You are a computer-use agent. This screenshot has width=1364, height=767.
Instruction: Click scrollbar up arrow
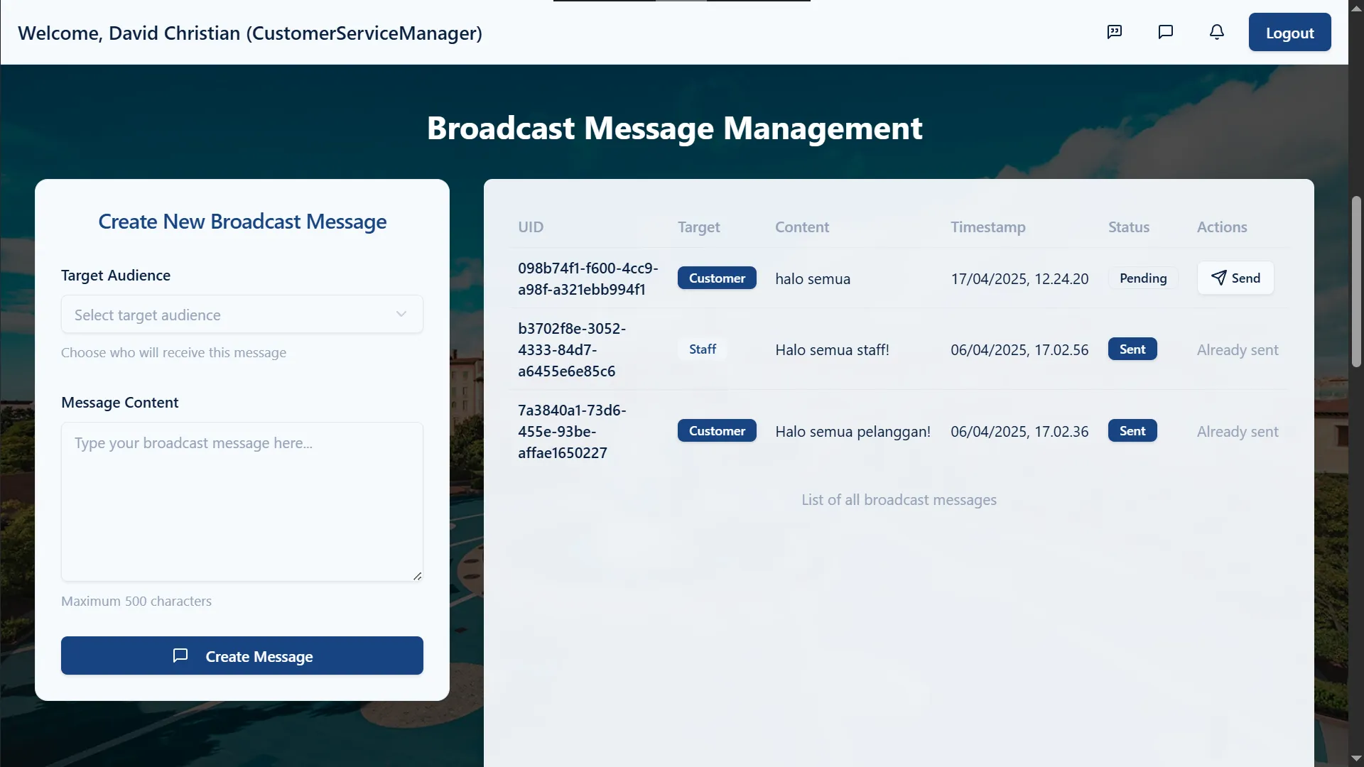(1356, 9)
